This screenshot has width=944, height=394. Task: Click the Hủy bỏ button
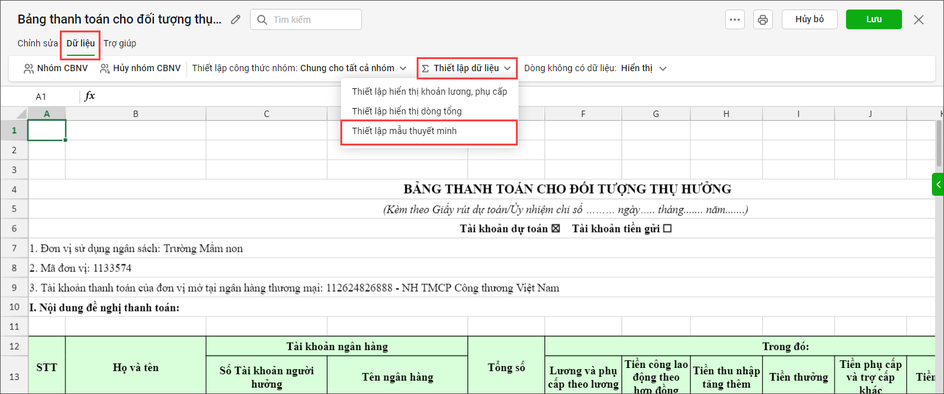tap(809, 20)
